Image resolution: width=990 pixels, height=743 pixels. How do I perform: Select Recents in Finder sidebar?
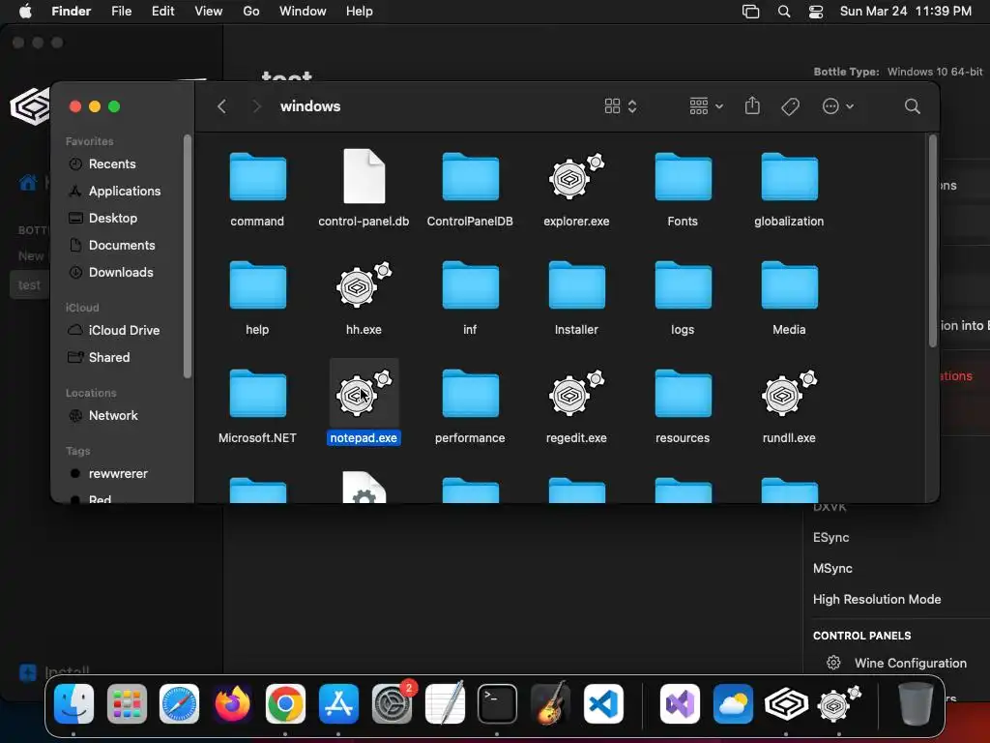click(112, 163)
